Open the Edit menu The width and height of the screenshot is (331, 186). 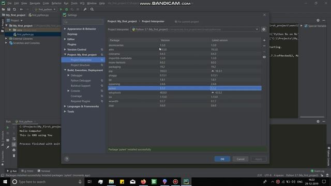click(17, 4)
